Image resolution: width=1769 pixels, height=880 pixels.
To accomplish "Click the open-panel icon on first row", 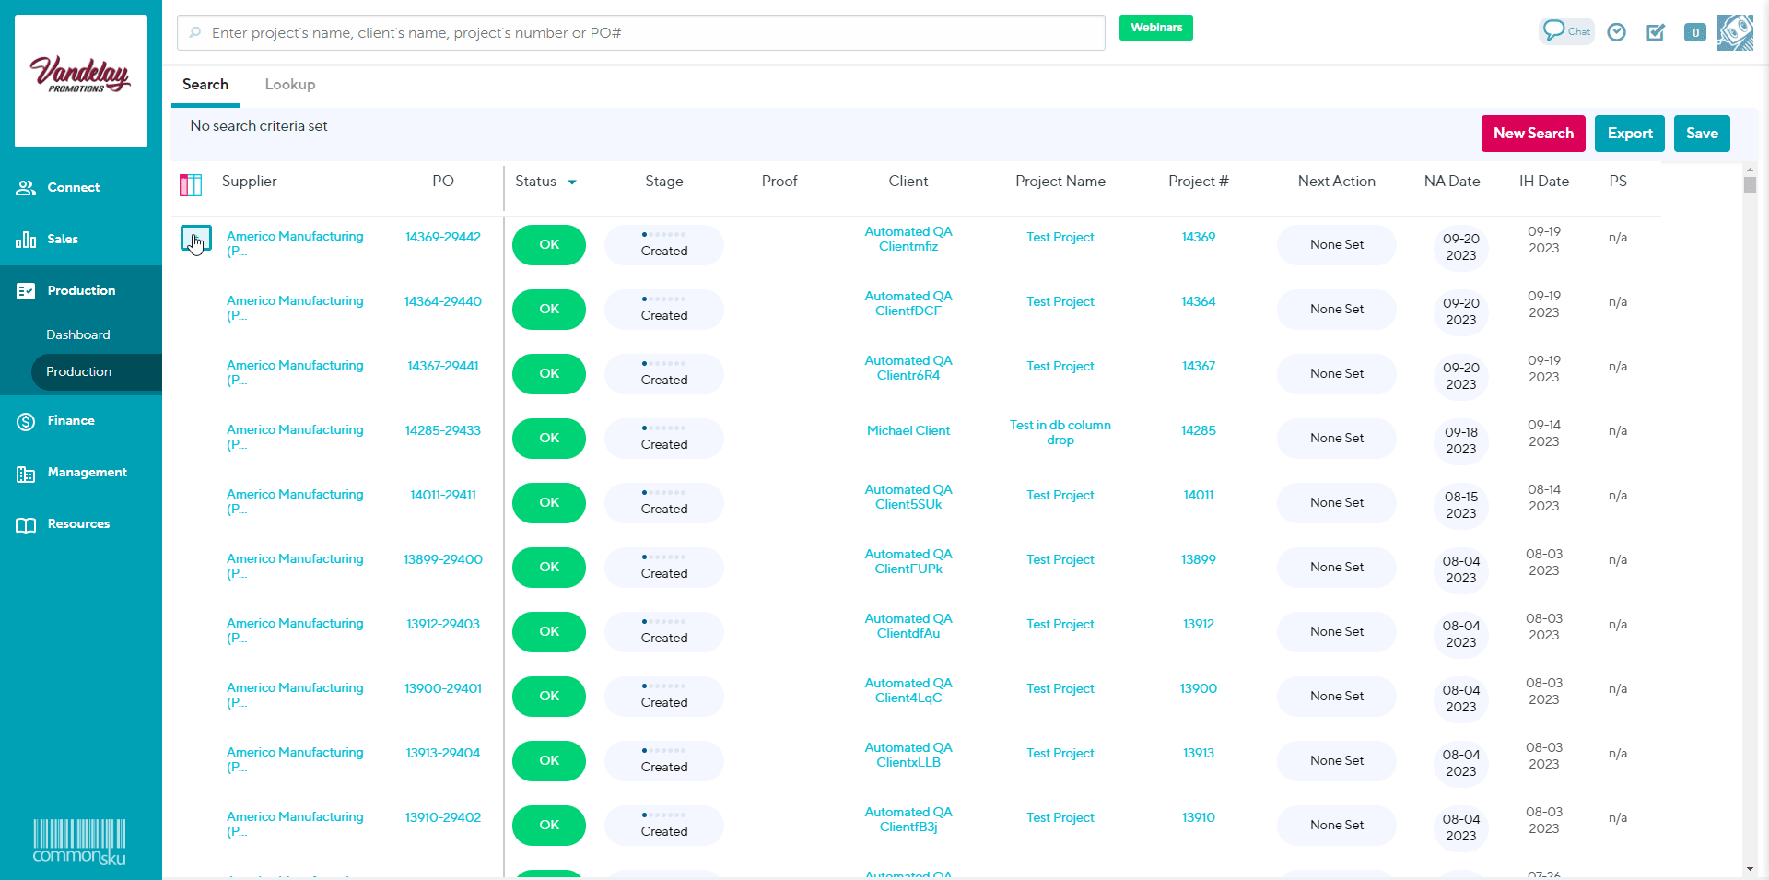I will click(x=195, y=239).
